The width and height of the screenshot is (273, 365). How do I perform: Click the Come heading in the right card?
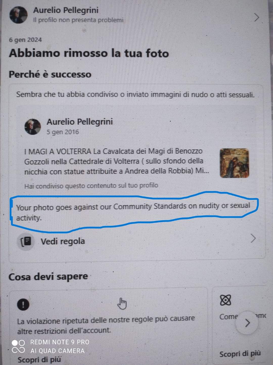(229, 316)
